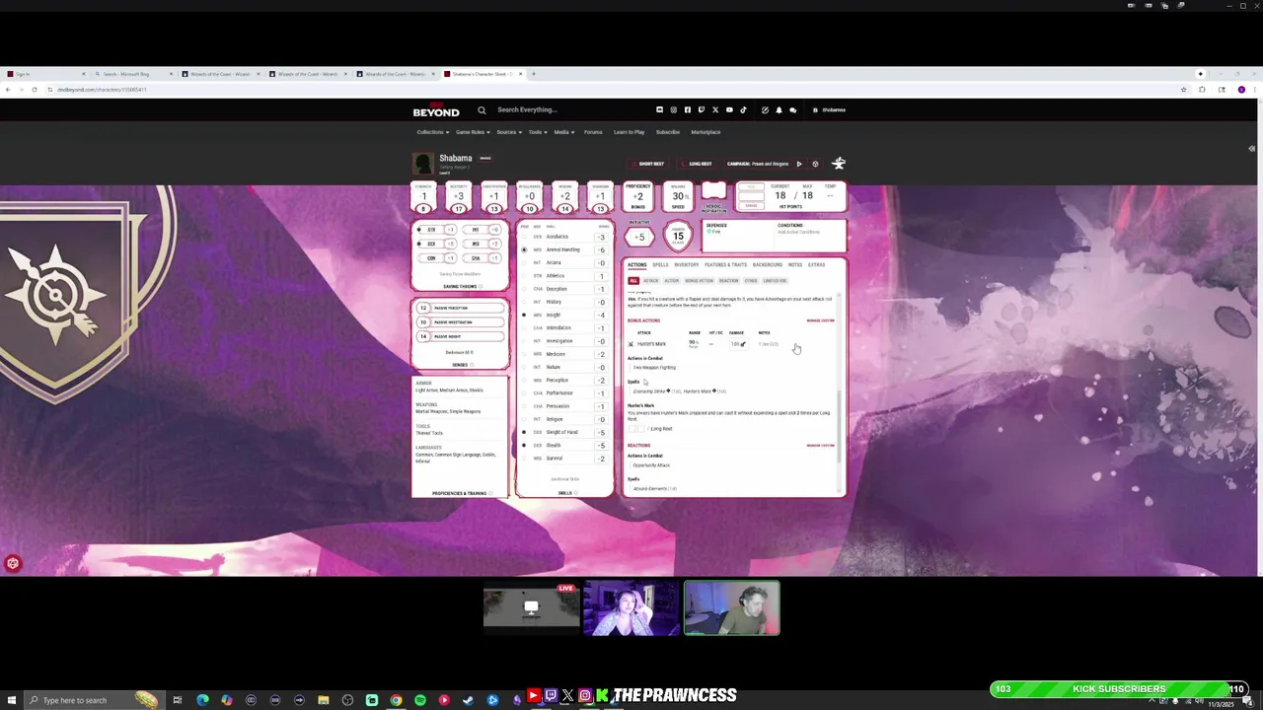
Task: Open Spotify from the taskbar
Action: [420, 700]
